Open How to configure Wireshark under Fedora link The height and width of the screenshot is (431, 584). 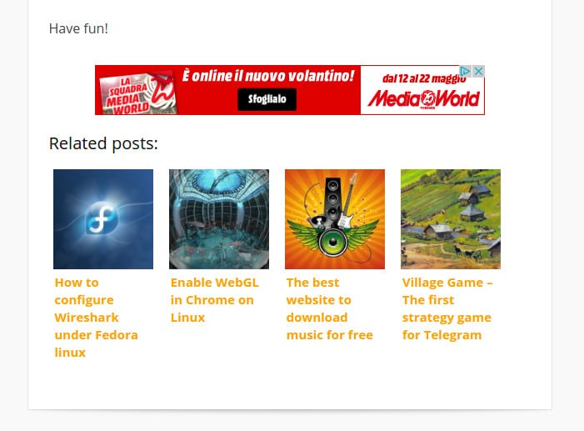96,318
